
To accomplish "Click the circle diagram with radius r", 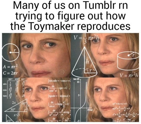I will (10, 52).
